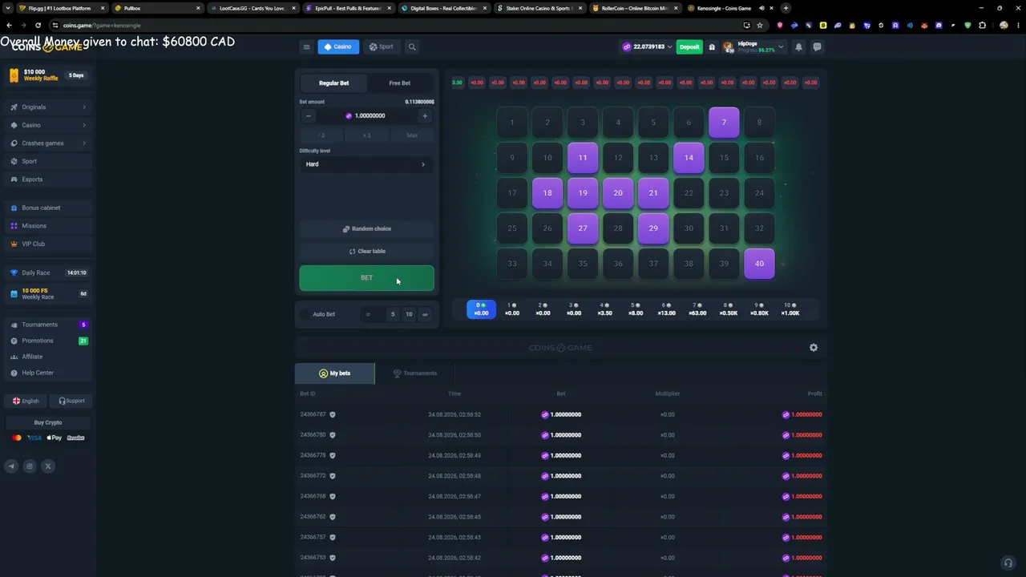1026x577 pixels.
Task: Open Missions in the sidebar
Action: tap(48, 226)
